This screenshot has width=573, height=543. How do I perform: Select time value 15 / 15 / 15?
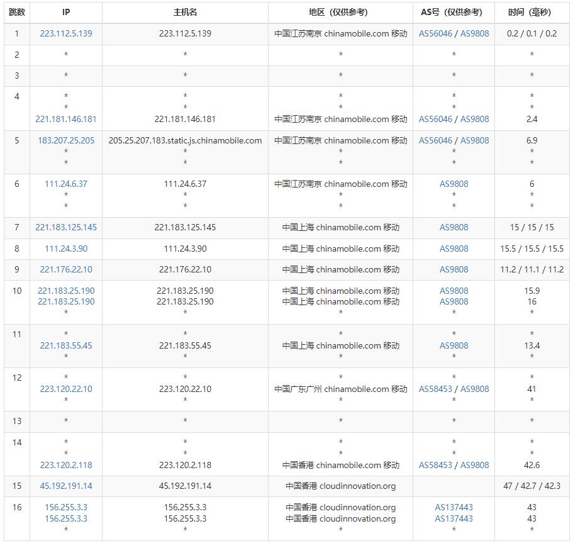[x=531, y=227]
